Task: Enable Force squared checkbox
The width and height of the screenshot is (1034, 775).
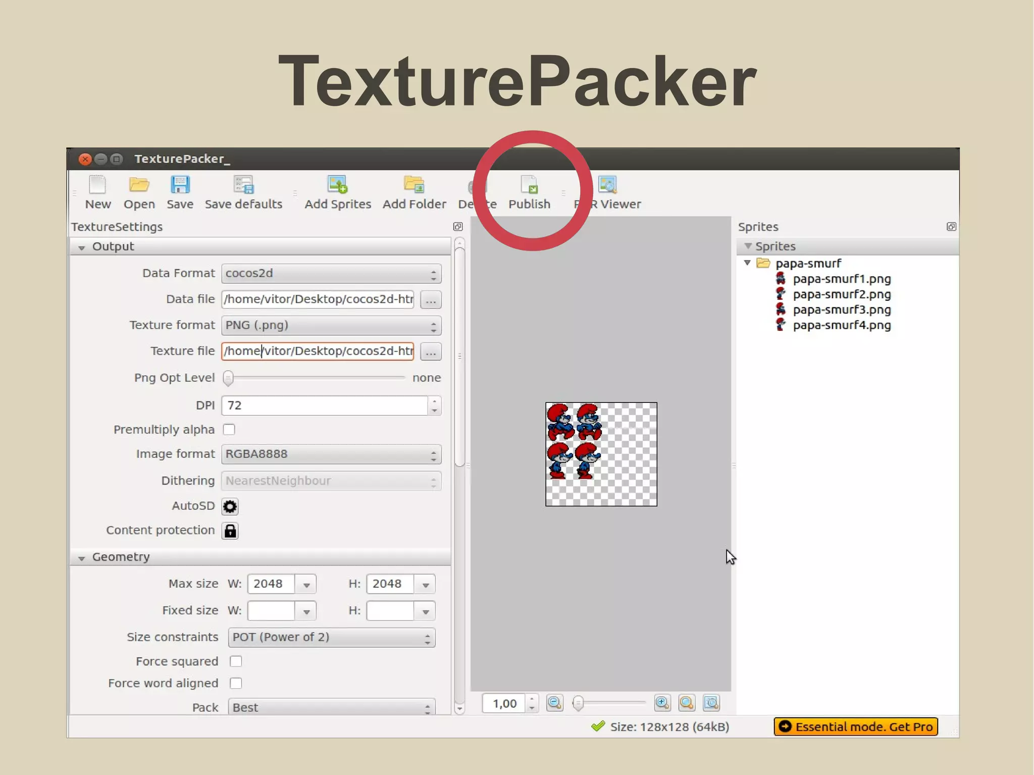Action: (x=236, y=661)
